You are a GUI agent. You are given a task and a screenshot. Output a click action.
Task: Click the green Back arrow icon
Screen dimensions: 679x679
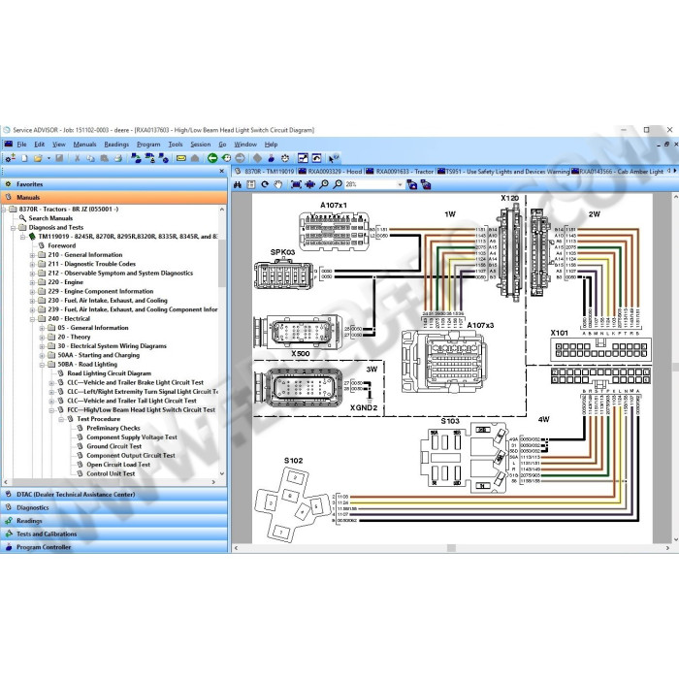pyautogui.click(x=212, y=158)
